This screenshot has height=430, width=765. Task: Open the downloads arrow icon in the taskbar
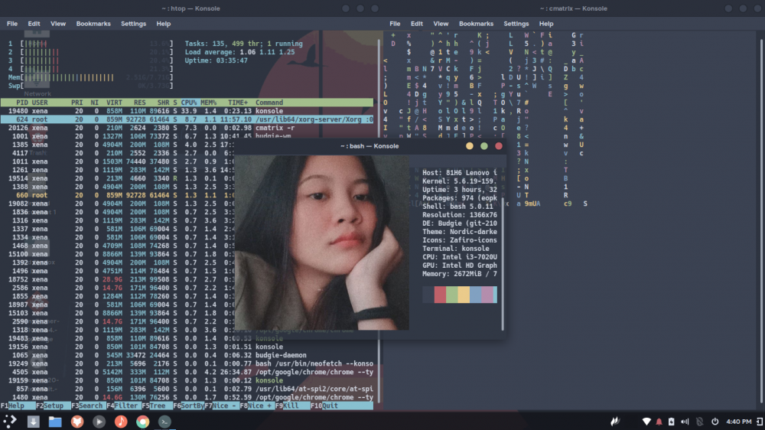pyautogui.click(x=33, y=422)
